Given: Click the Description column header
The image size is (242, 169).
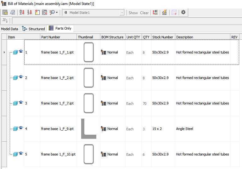Looking at the screenshot, I should click(202, 37).
